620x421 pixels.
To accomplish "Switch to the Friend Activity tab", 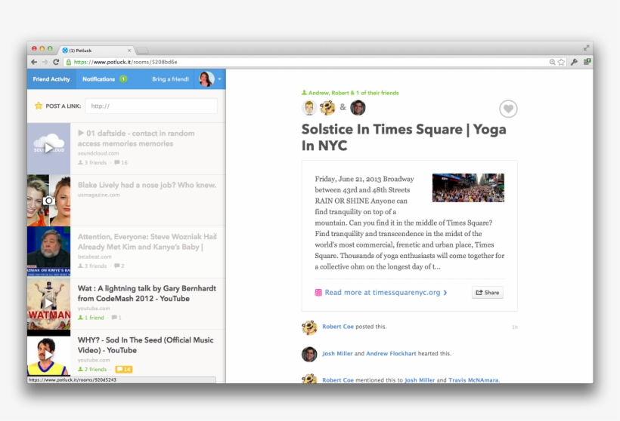I will pos(51,79).
